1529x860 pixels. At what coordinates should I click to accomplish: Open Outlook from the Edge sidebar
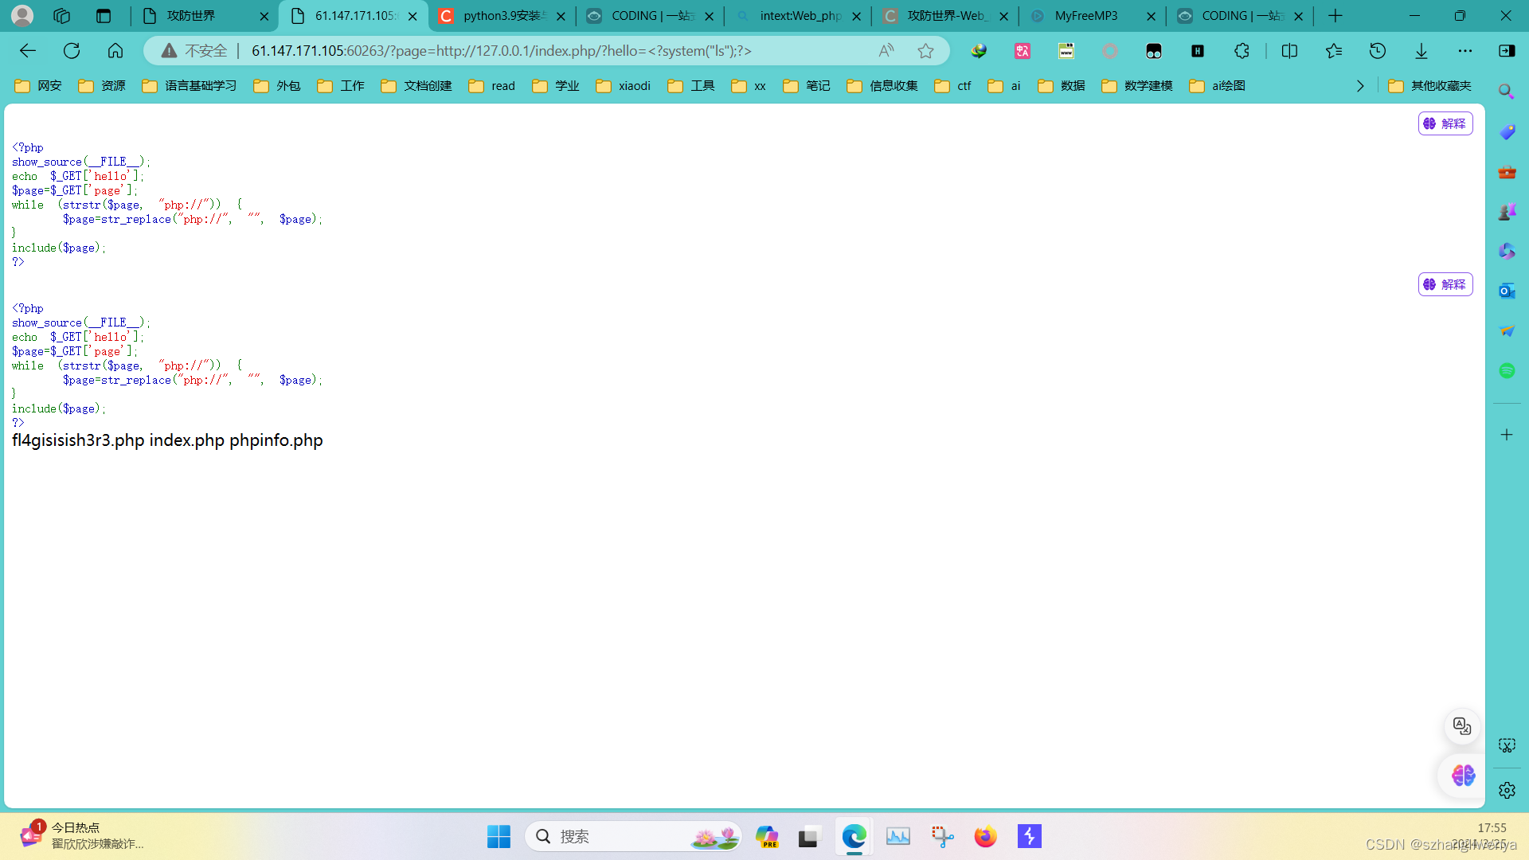[x=1507, y=291]
